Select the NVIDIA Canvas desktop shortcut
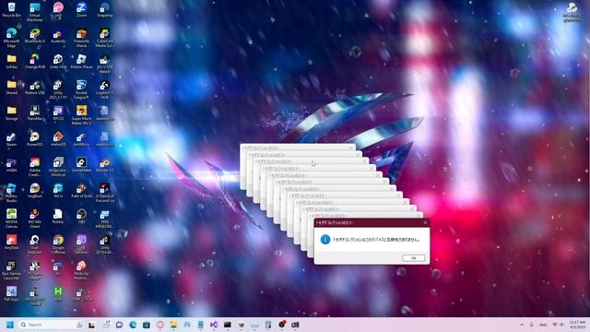Screen dimensions: 590x332 coord(11,218)
